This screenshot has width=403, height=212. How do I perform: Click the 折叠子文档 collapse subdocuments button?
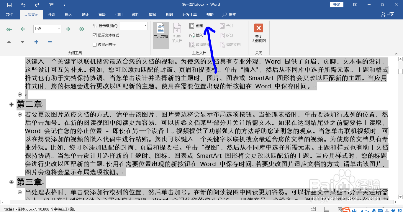tap(177, 33)
